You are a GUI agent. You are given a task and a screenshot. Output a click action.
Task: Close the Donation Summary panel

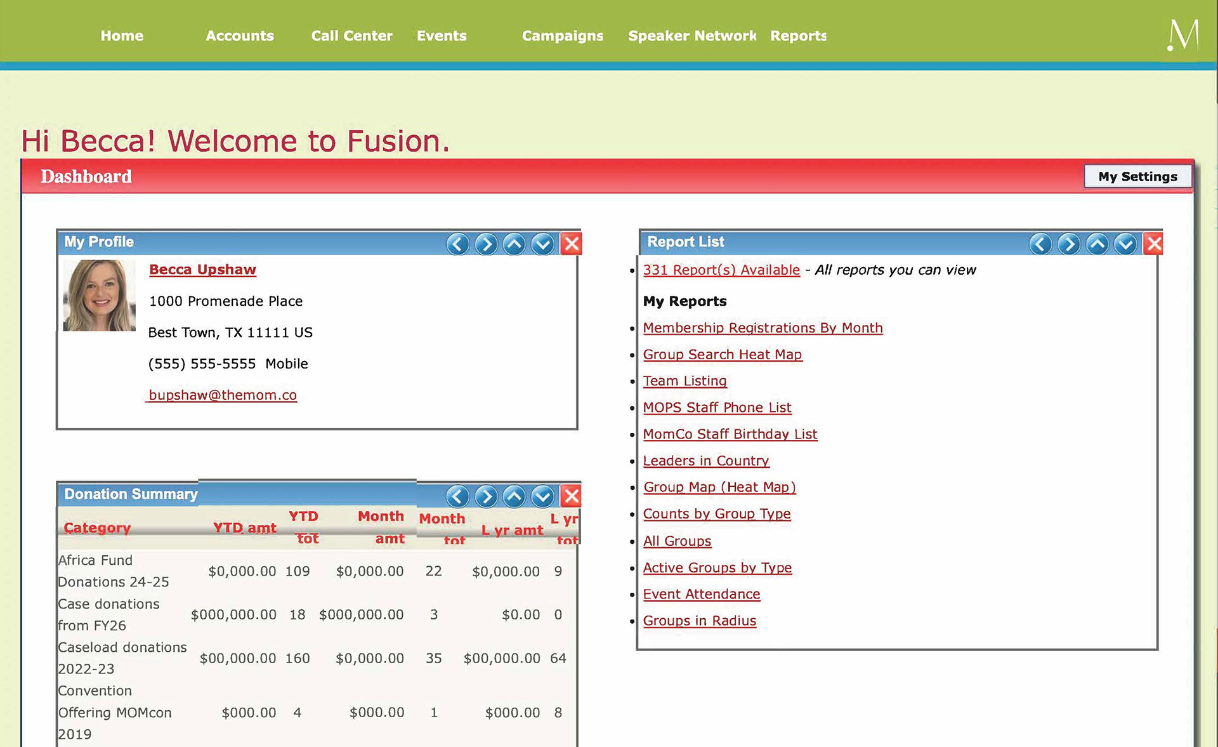pyautogui.click(x=571, y=496)
